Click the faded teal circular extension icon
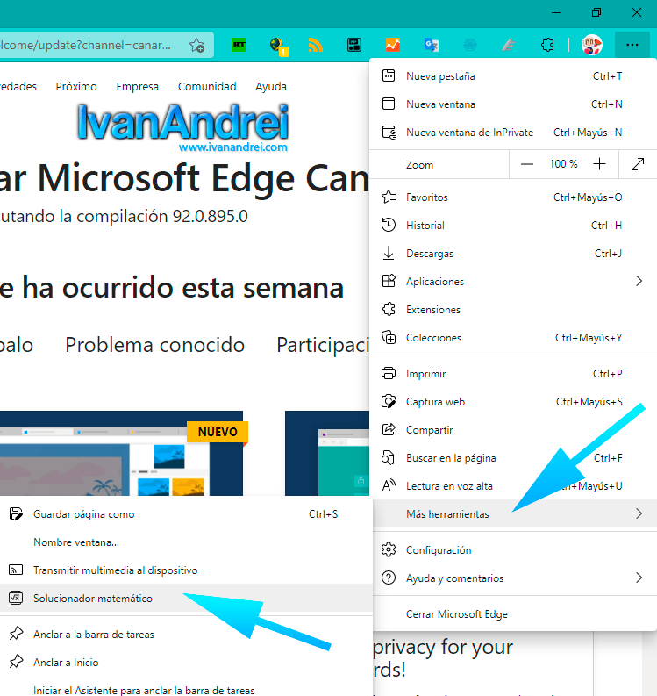The image size is (657, 696). [470, 45]
